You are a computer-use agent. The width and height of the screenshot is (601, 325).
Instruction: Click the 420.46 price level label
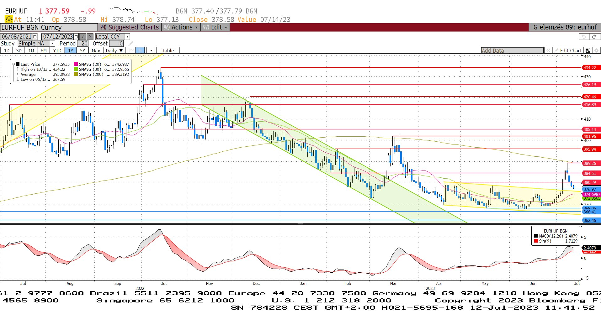(591, 97)
